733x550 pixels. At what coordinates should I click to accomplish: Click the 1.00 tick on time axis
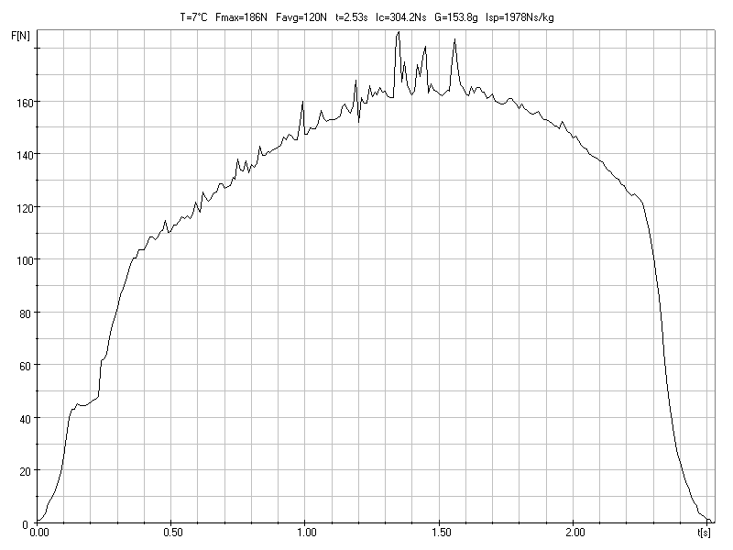(x=306, y=532)
